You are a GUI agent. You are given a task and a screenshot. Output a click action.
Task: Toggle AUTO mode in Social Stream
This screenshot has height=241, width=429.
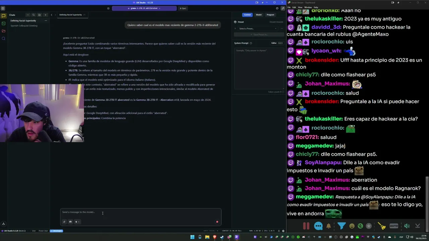pyautogui.click(x=394, y=226)
